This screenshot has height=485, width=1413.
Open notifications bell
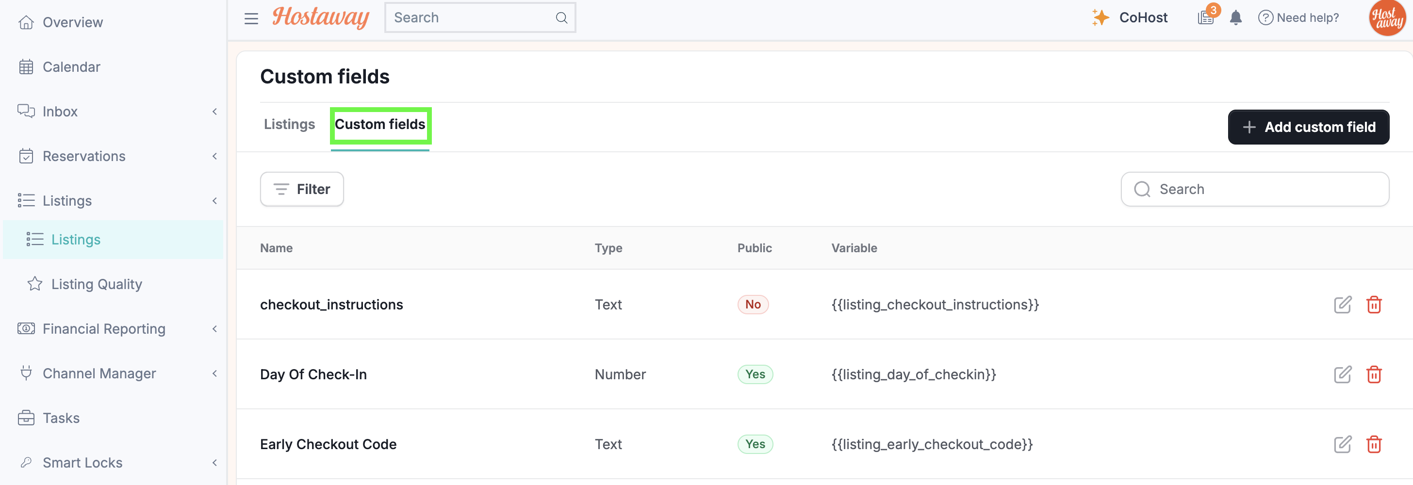pos(1236,17)
